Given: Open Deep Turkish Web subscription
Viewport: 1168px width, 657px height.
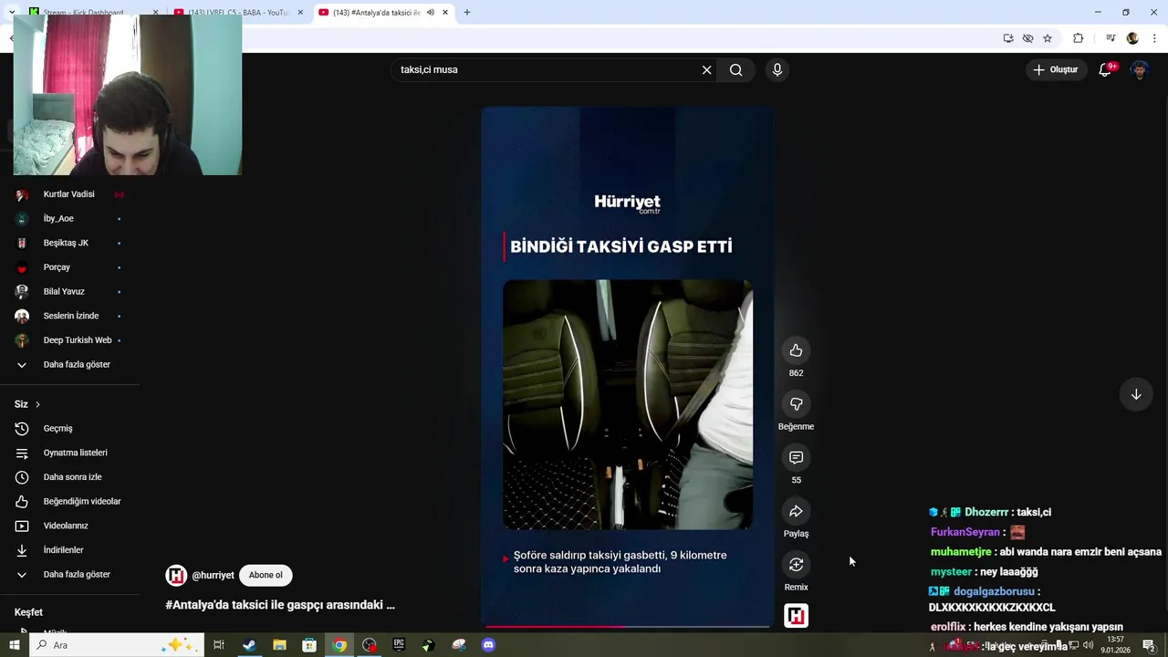Looking at the screenshot, I should (x=70, y=340).
